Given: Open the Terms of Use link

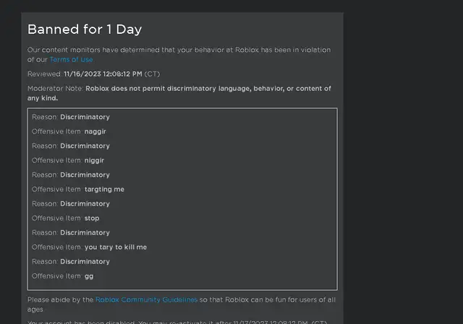Looking at the screenshot, I should coord(71,60).
